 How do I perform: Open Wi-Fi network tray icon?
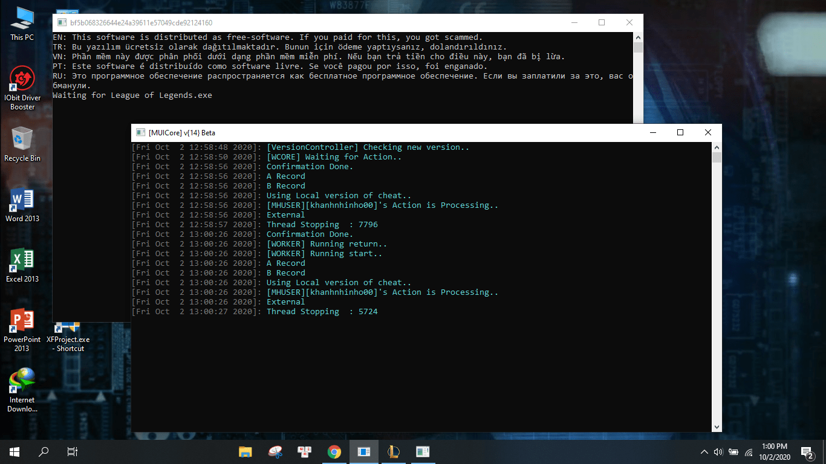pos(749,451)
